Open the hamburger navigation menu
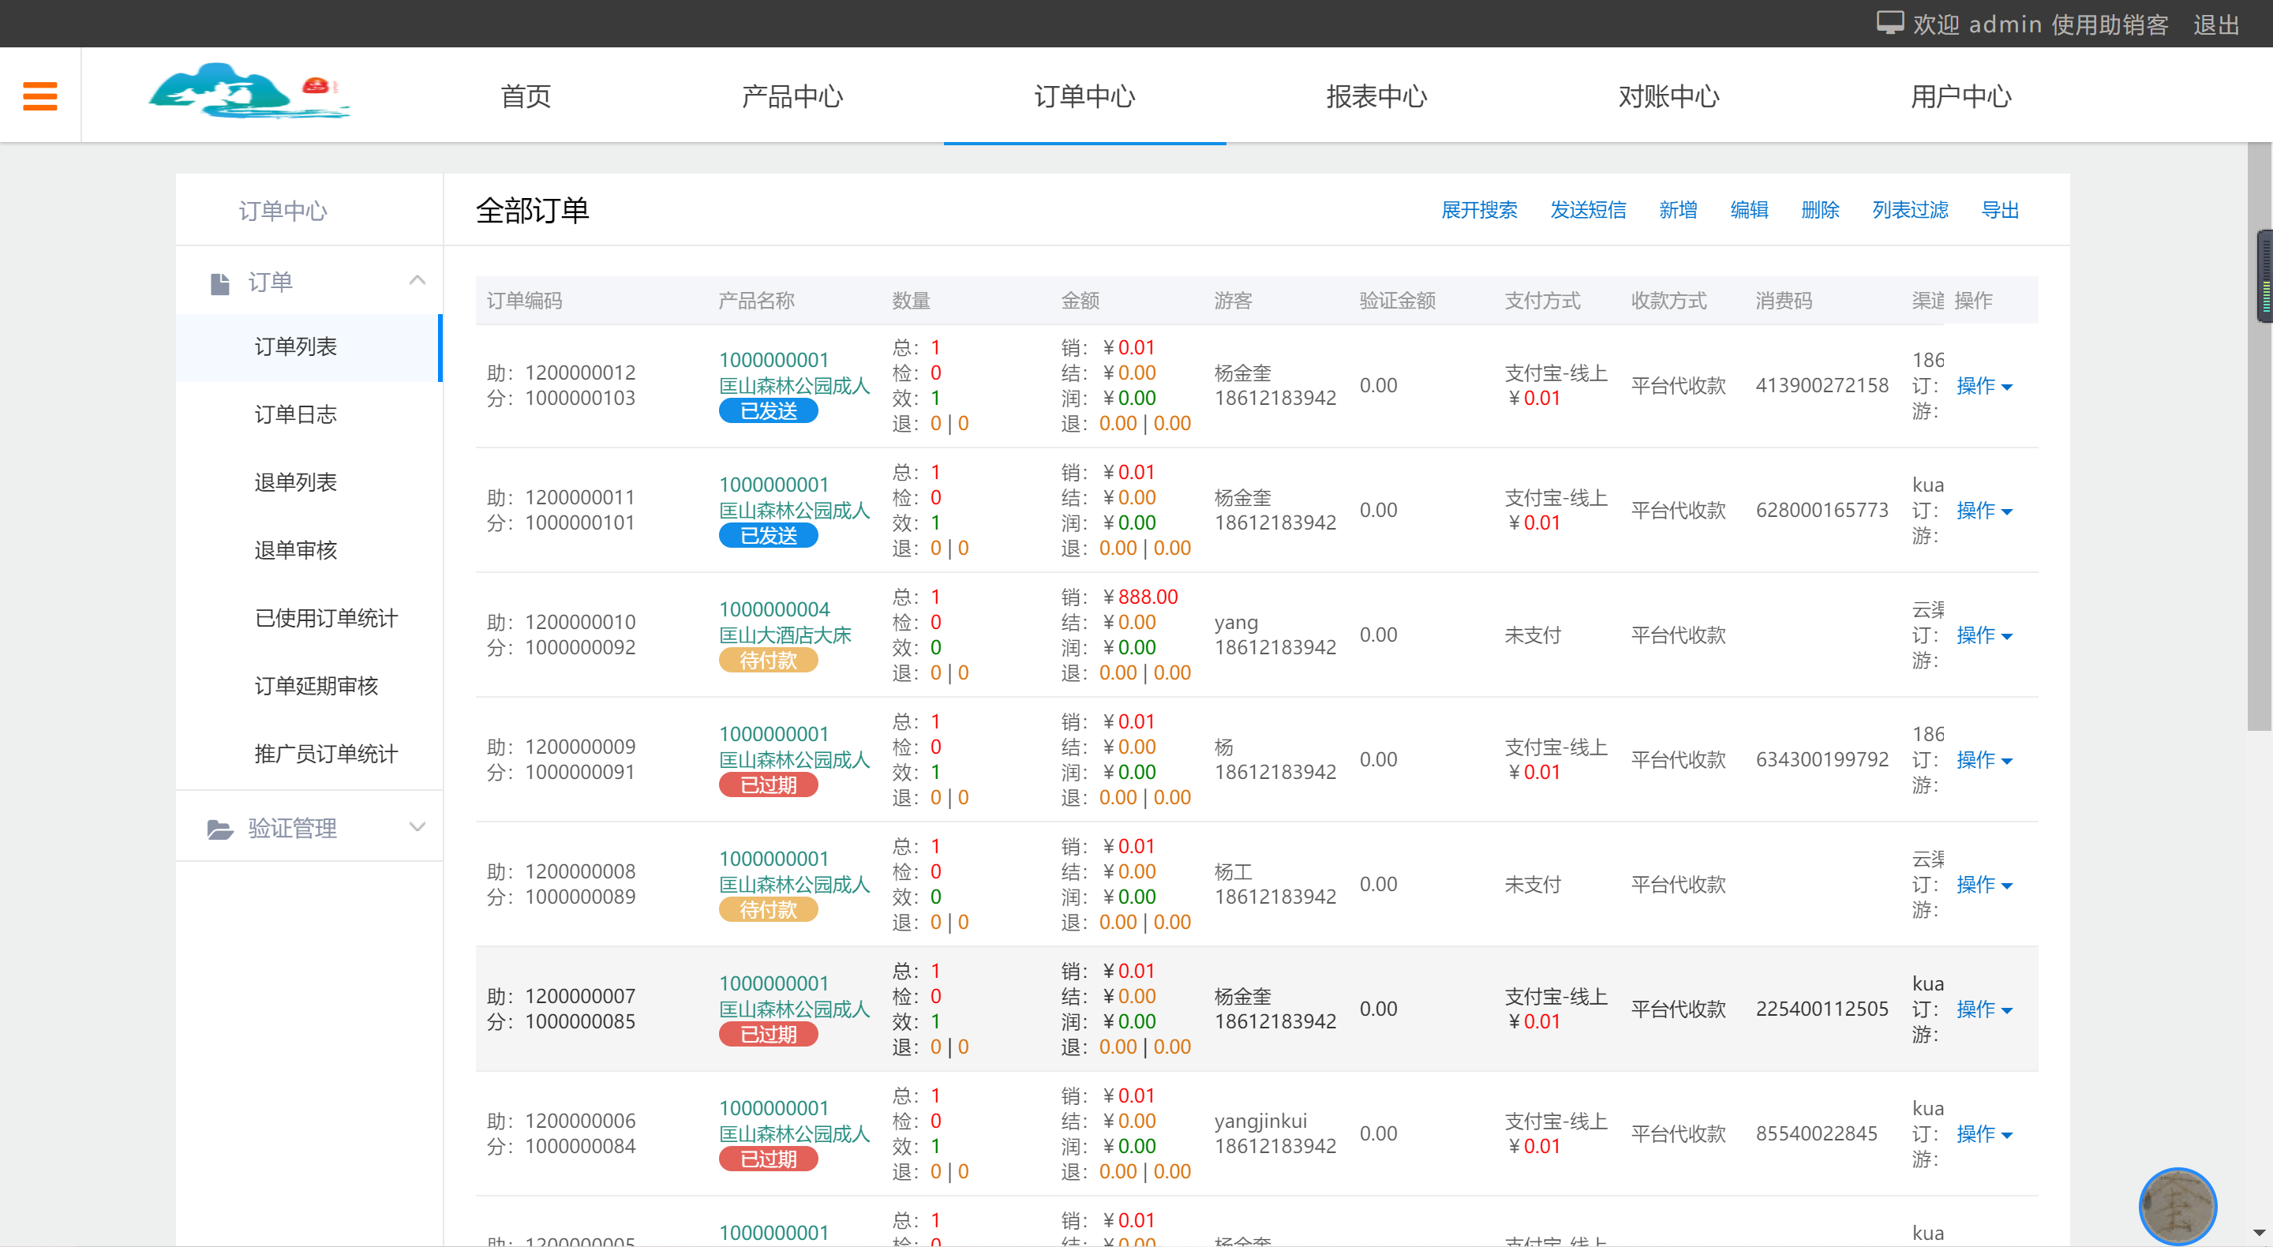The height and width of the screenshot is (1247, 2273). pyautogui.click(x=39, y=95)
